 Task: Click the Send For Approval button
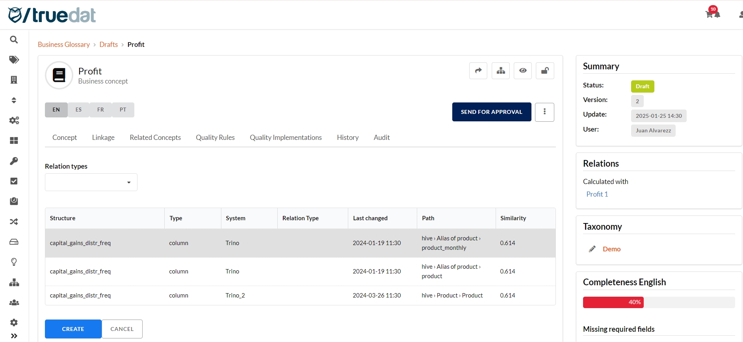(x=491, y=112)
